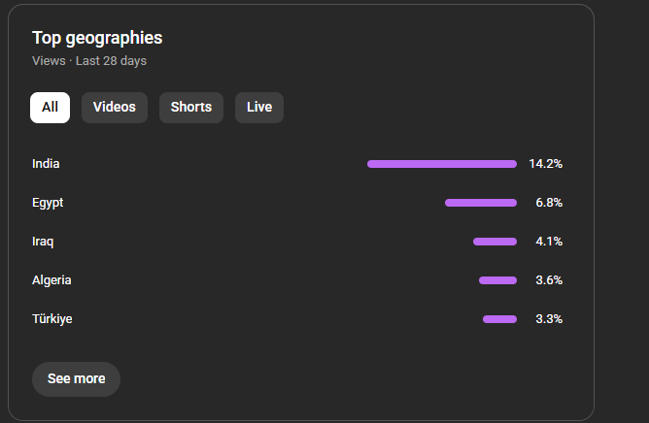Image resolution: width=649 pixels, height=423 pixels.
Task: Click the 4.1% value for Iraq
Action: click(549, 242)
